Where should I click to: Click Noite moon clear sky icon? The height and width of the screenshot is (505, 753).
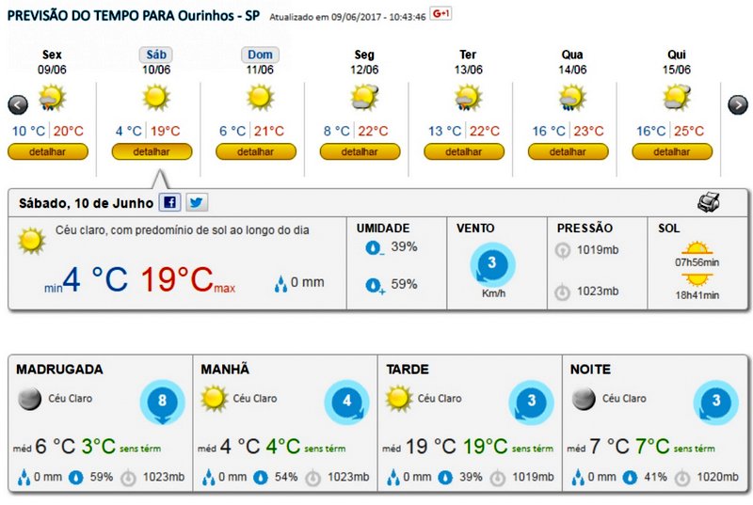(x=584, y=399)
